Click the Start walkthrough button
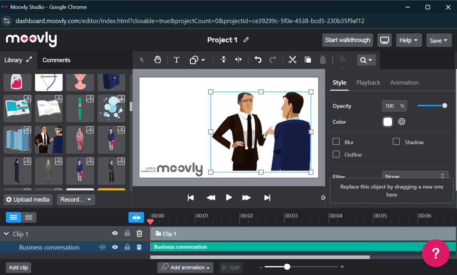 (x=347, y=40)
